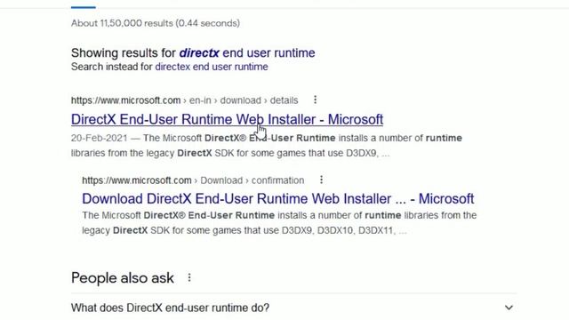569x320 pixels.
Task: Search instead for directex end user runtime
Action: click(212, 67)
